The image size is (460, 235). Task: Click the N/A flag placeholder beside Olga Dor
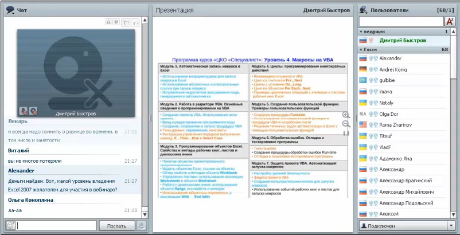363,114
